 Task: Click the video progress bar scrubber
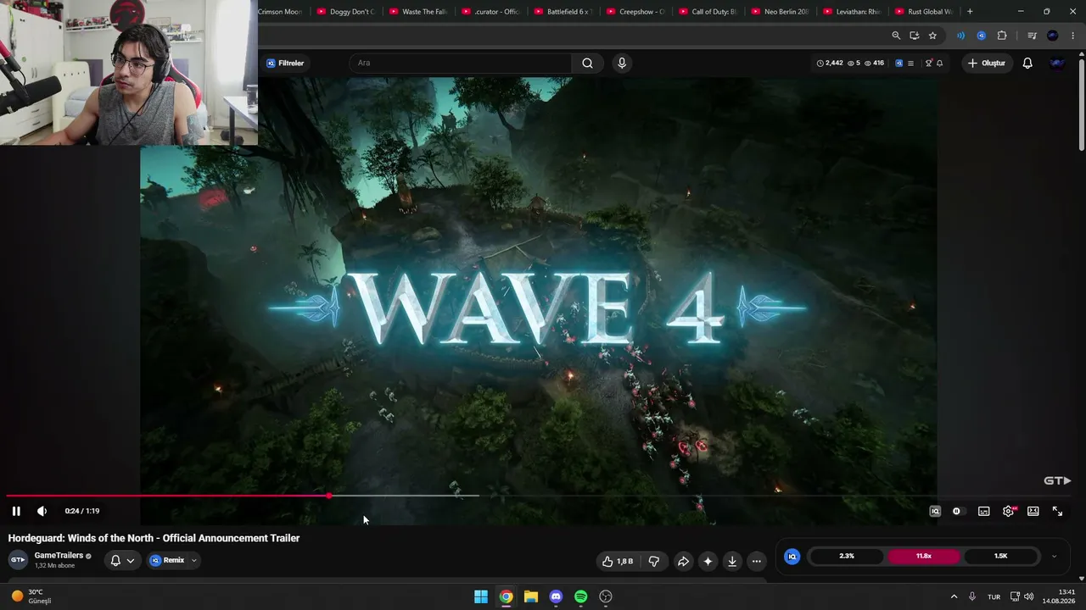(328, 496)
